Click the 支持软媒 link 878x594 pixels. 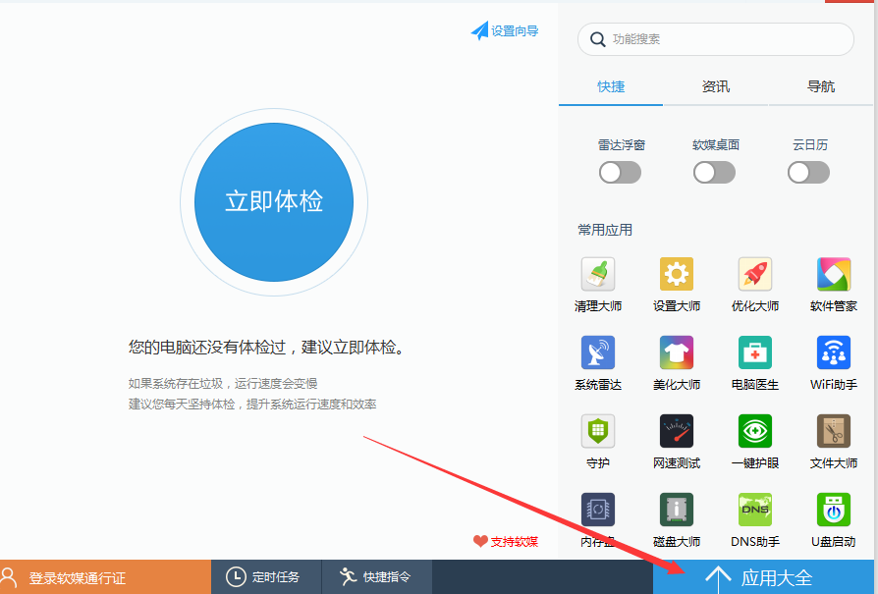coord(506,541)
